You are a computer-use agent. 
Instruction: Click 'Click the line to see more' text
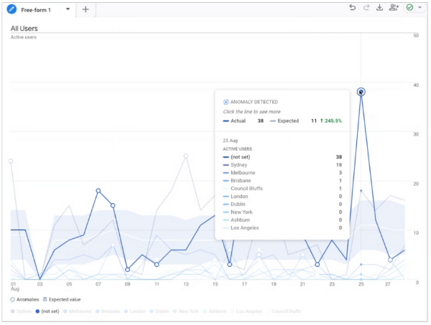(252, 112)
